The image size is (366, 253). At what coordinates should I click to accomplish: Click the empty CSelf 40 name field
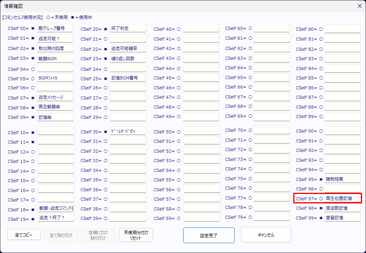pos(201,29)
